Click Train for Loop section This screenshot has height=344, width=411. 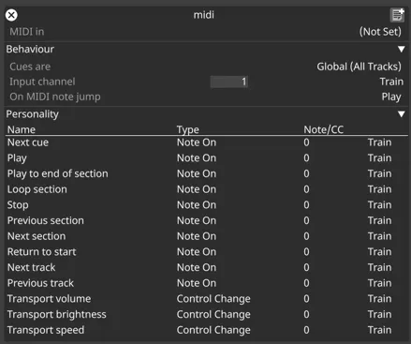(x=379, y=189)
